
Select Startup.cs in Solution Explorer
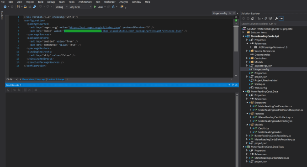click(x=259, y=84)
